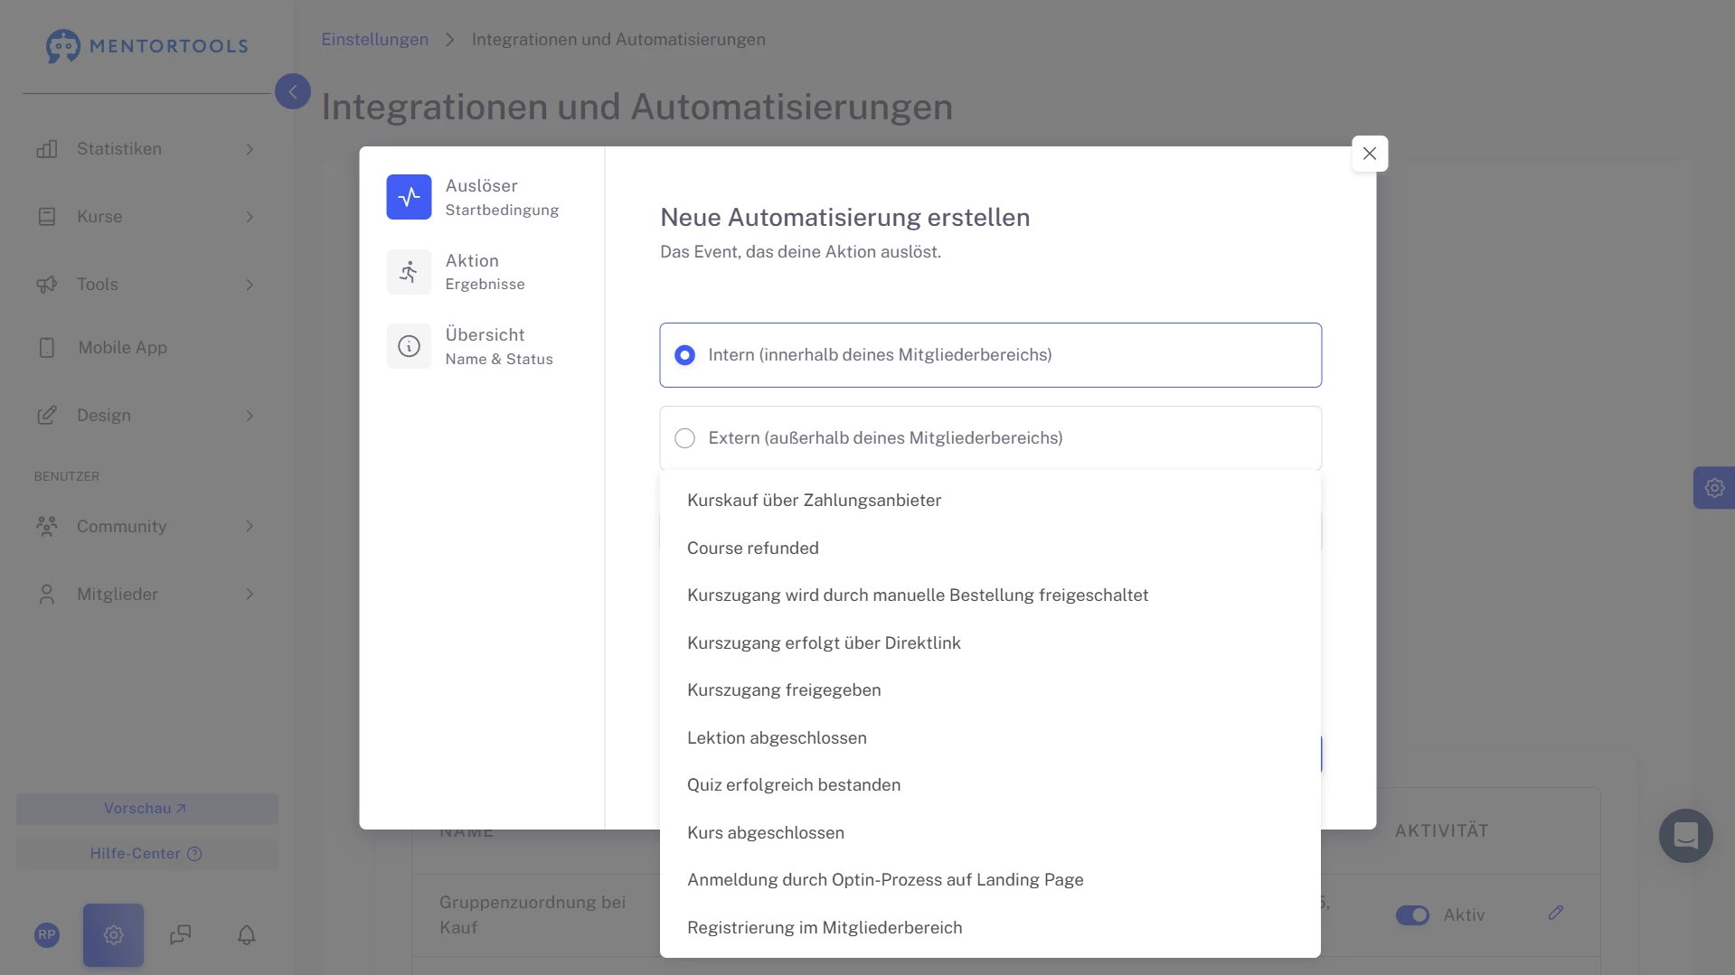
Task: Open the support chat bubble widget
Action: (1685, 836)
